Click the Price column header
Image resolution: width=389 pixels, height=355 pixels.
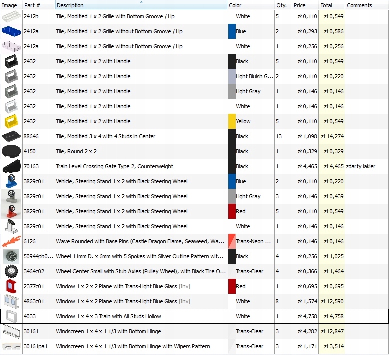305,5
